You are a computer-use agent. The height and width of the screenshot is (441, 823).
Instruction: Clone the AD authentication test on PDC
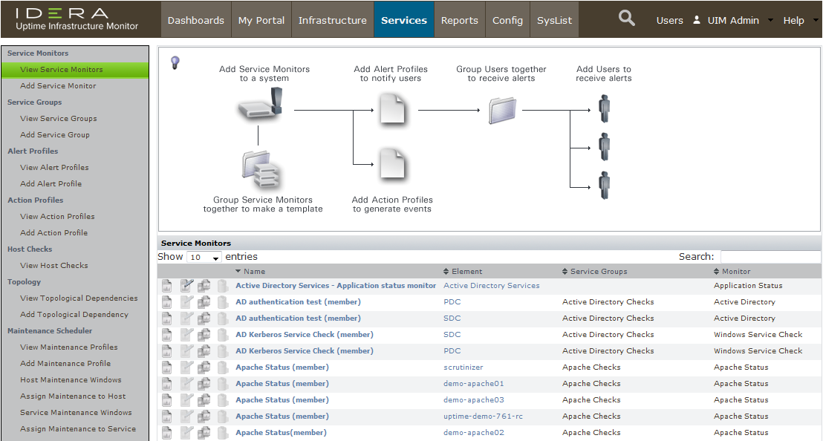click(204, 302)
